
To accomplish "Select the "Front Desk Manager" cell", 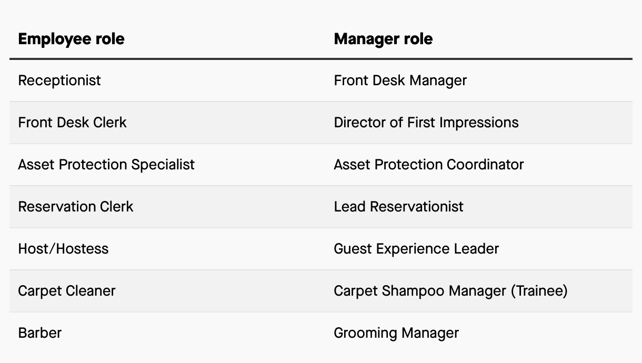I will coord(400,80).
